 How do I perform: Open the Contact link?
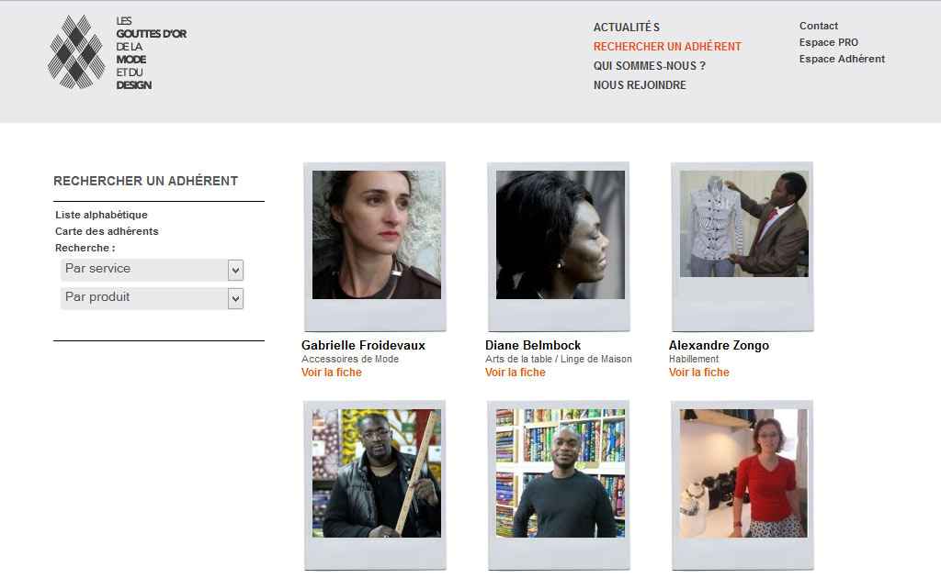pos(818,26)
